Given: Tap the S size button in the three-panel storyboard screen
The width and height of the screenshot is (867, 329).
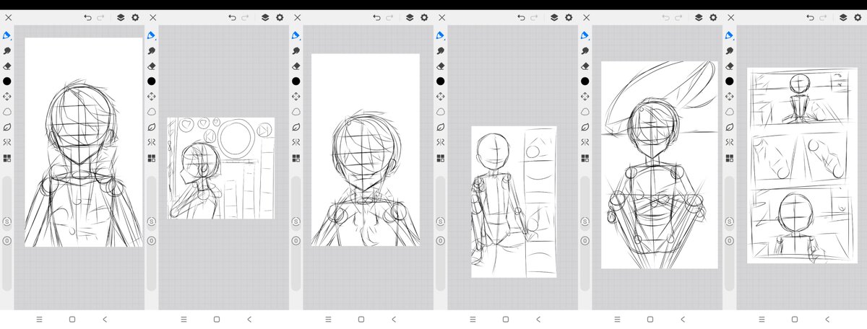Looking at the screenshot, I should point(729,221).
